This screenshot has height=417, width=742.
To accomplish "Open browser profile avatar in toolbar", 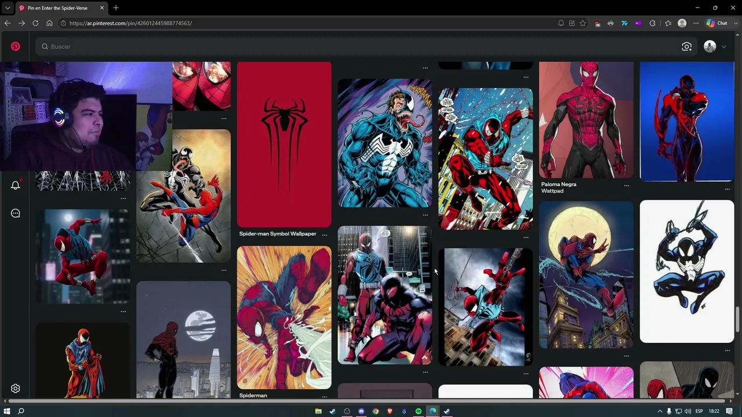I will click(x=682, y=23).
